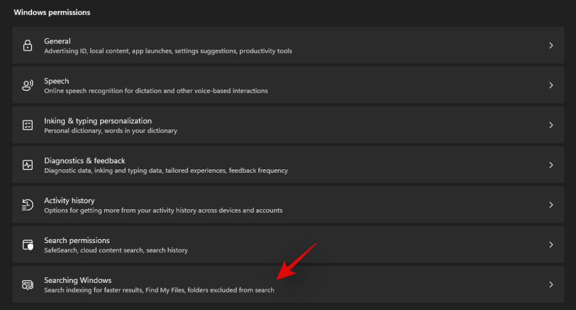The width and height of the screenshot is (576, 310).
Task: Click the Diagnostics & feedback pulse icon
Action: pos(28,165)
